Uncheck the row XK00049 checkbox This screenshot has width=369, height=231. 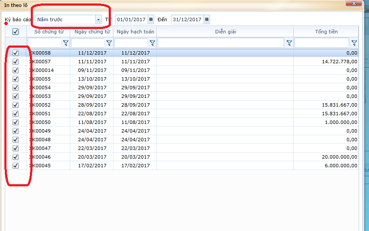(x=16, y=131)
